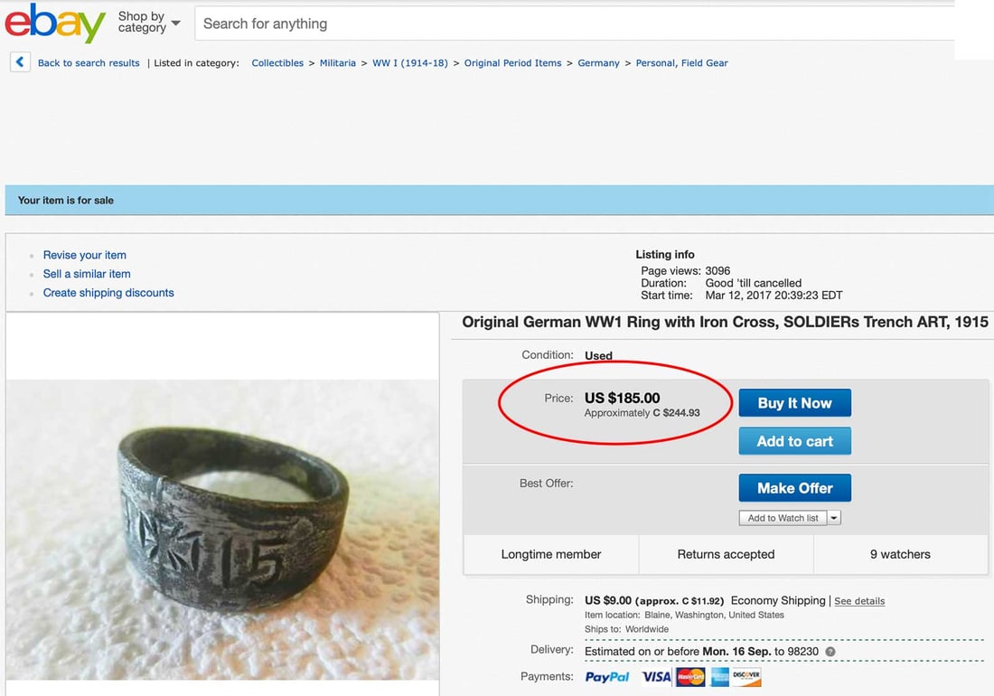994x696 pixels.
Task: Open the delivery estimate help icon
Action: [x=829, y=650]
